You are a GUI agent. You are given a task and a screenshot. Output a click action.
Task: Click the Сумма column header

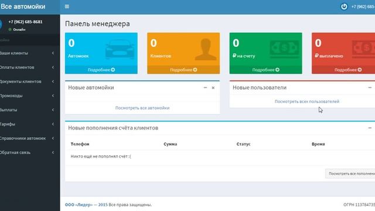(x=171, y=144)
